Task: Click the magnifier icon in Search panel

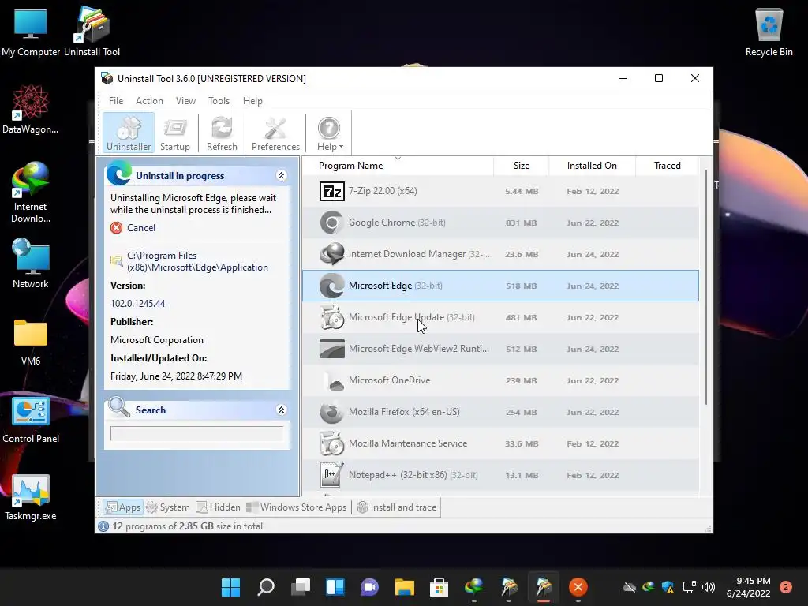Action: pyautogui.click(x=119, y=407)
